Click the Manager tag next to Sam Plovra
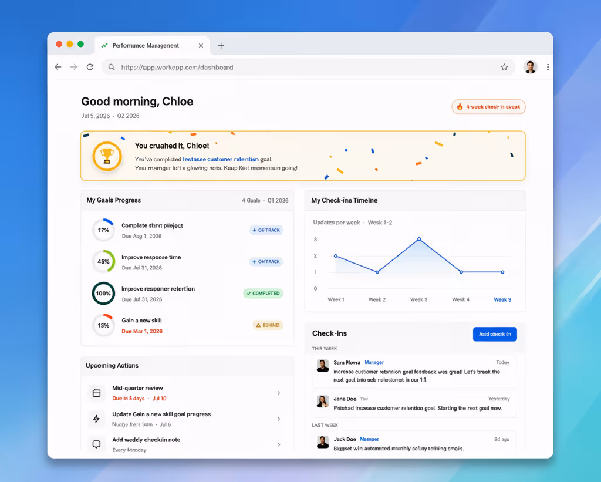Viewport: 601px width, 482px height. [374, 362]
